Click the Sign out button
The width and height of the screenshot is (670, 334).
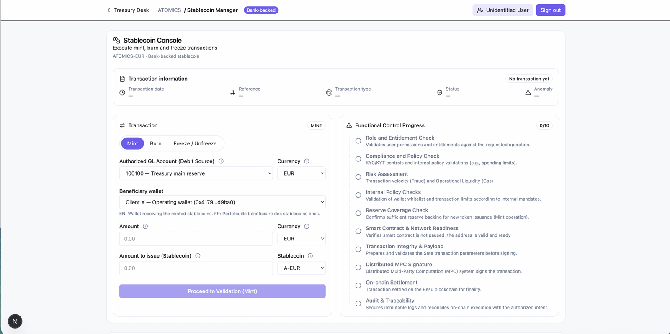pos(550,10)
